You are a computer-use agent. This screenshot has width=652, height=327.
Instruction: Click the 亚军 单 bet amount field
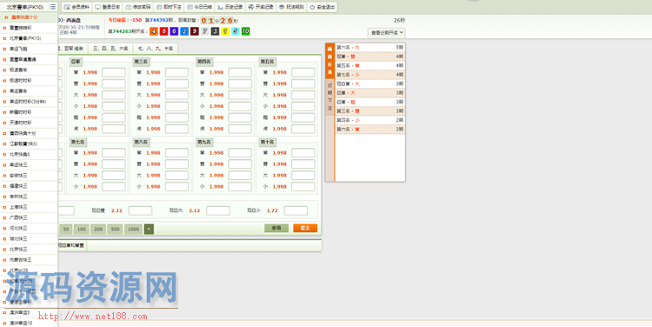(114, 73)
